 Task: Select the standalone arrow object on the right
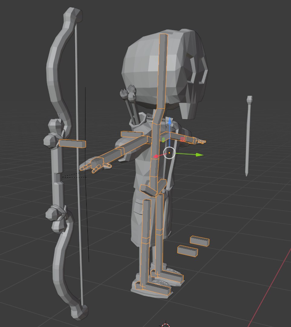pyautogui.click(x=248, y=136)
